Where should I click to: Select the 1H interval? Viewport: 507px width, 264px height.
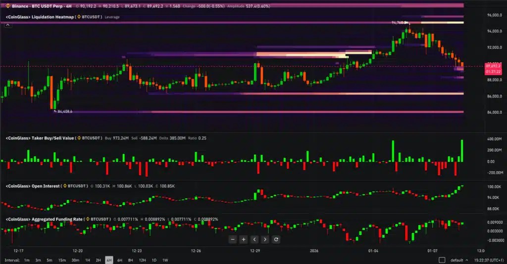[x=87, y=260]
